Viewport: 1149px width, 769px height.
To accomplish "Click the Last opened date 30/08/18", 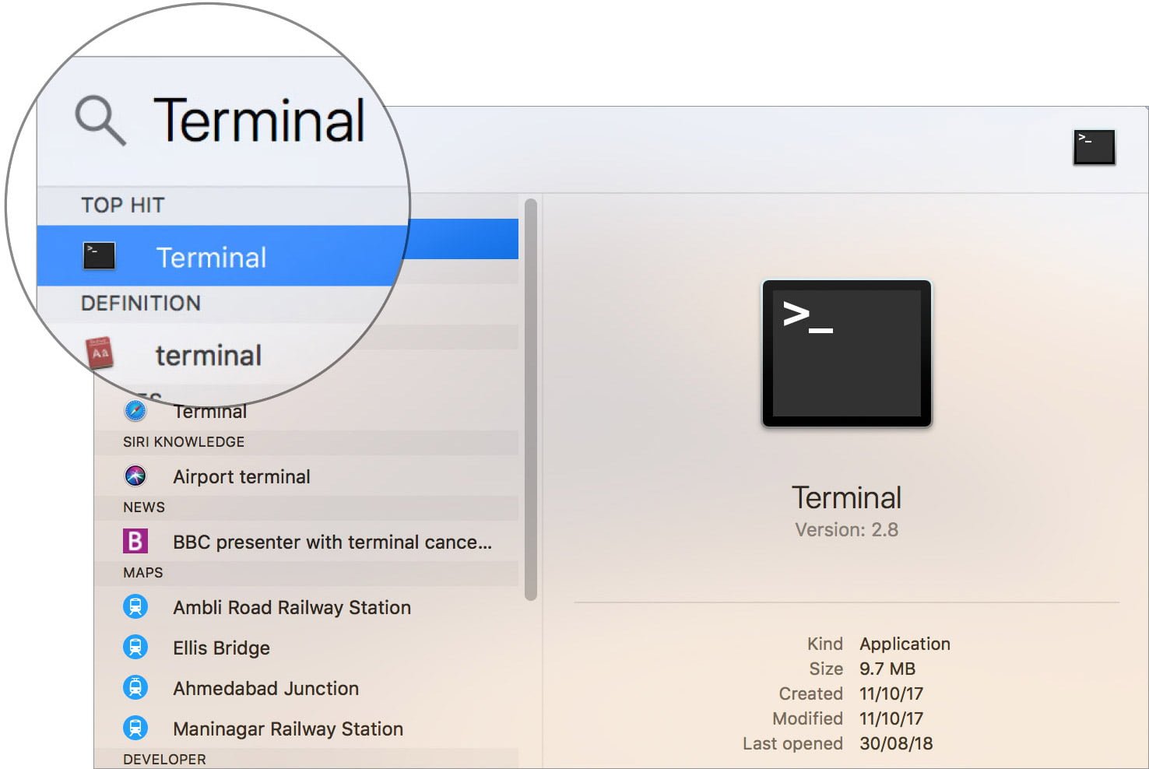I will [895, 743].
